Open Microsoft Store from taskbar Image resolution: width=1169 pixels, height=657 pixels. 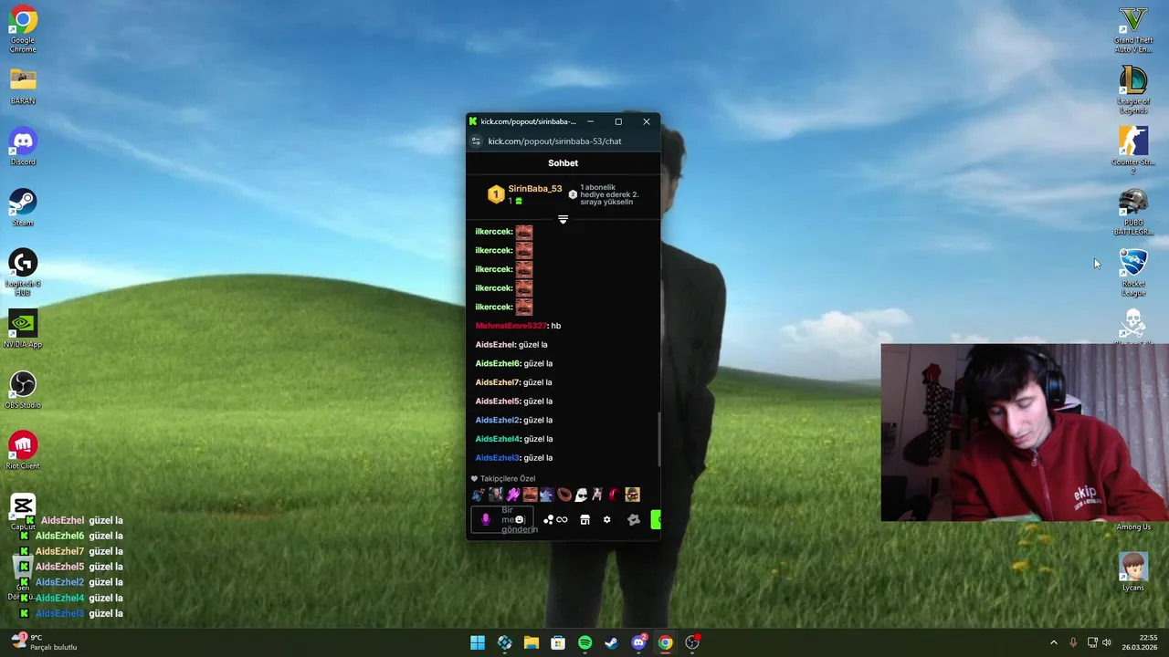pyautogui.click(x=558, y=642)
